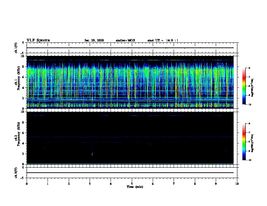Click time axis tick label '9'
267x206 pixels.
[216, 184]
